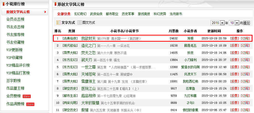254x113 pixels.
Task: Select 游戏竞技 category tab
Action: tap(144, 14)
